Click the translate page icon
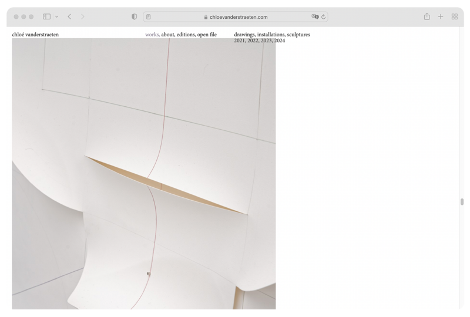This screenshot has width=470, height=317. [x=314, y=17]
